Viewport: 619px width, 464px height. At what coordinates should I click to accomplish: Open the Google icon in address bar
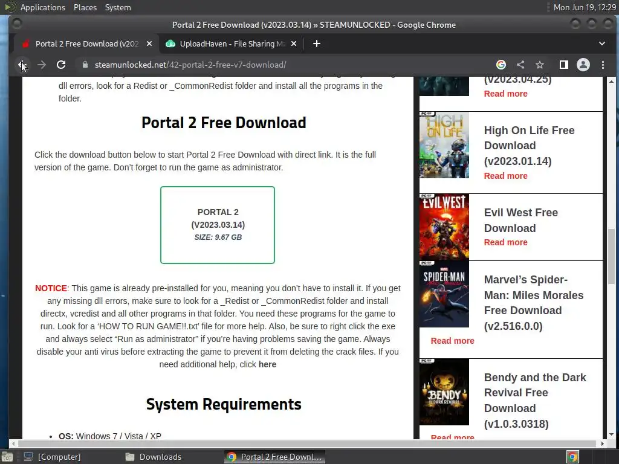coord(501,65)
